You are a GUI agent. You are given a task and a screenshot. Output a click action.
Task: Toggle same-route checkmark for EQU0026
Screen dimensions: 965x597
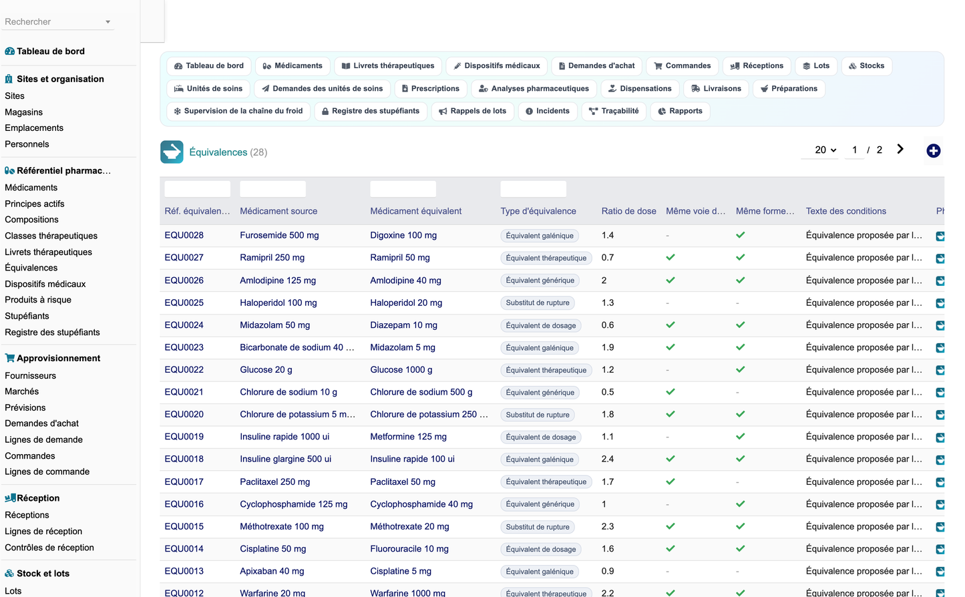click(x=670, y=280)
